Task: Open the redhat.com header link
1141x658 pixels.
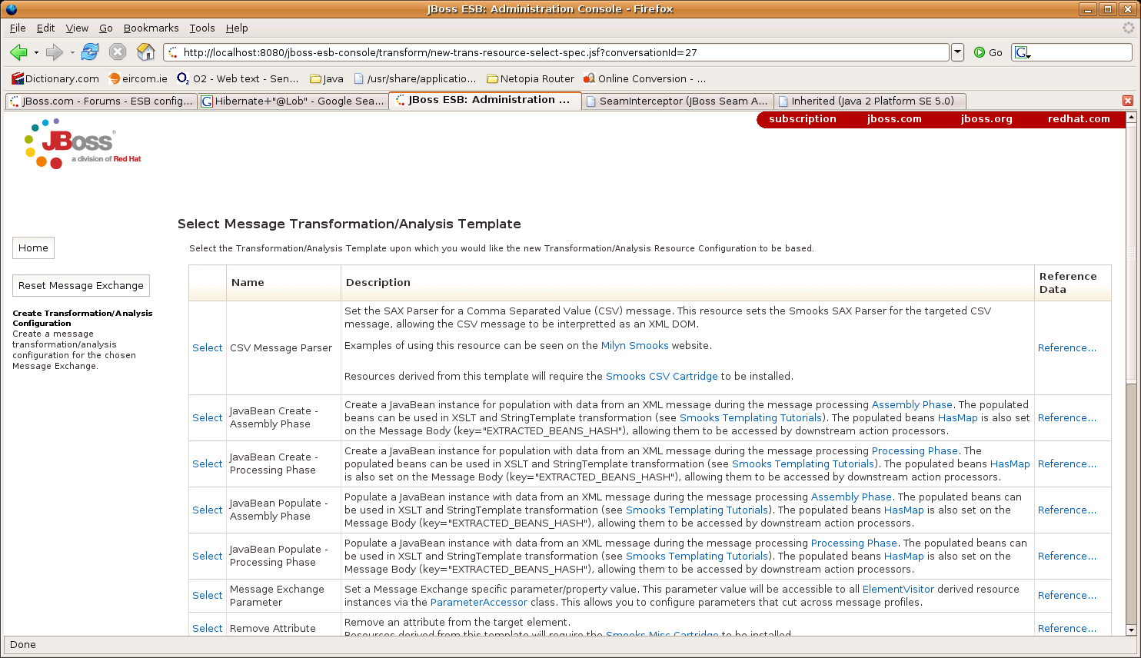Action: coord(1079,119)
